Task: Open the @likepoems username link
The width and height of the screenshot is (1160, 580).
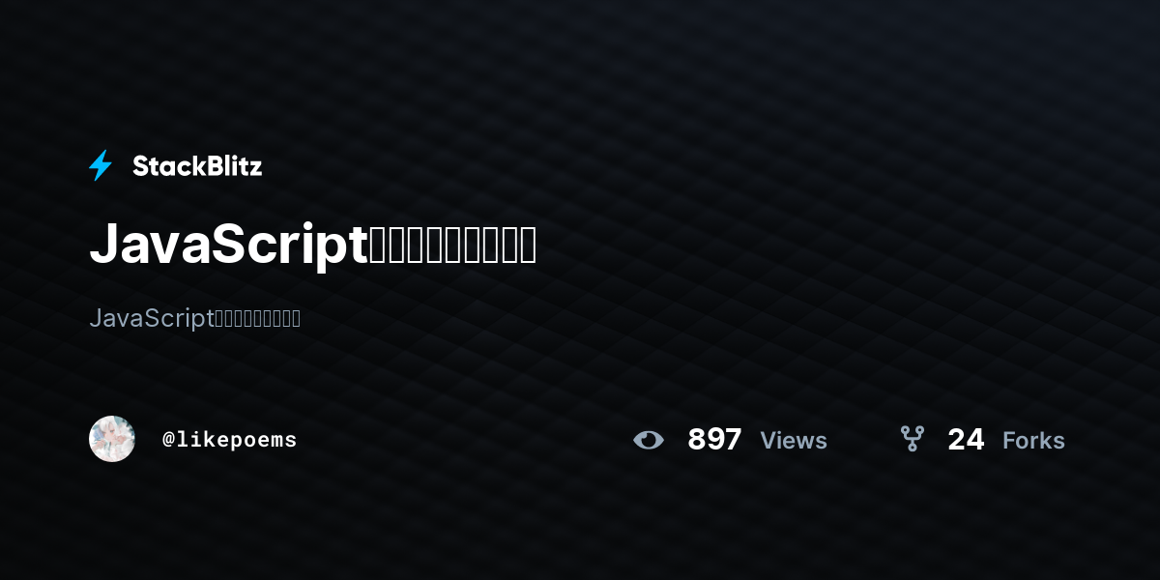Action: pyautogui.click(x=229, y=440)
